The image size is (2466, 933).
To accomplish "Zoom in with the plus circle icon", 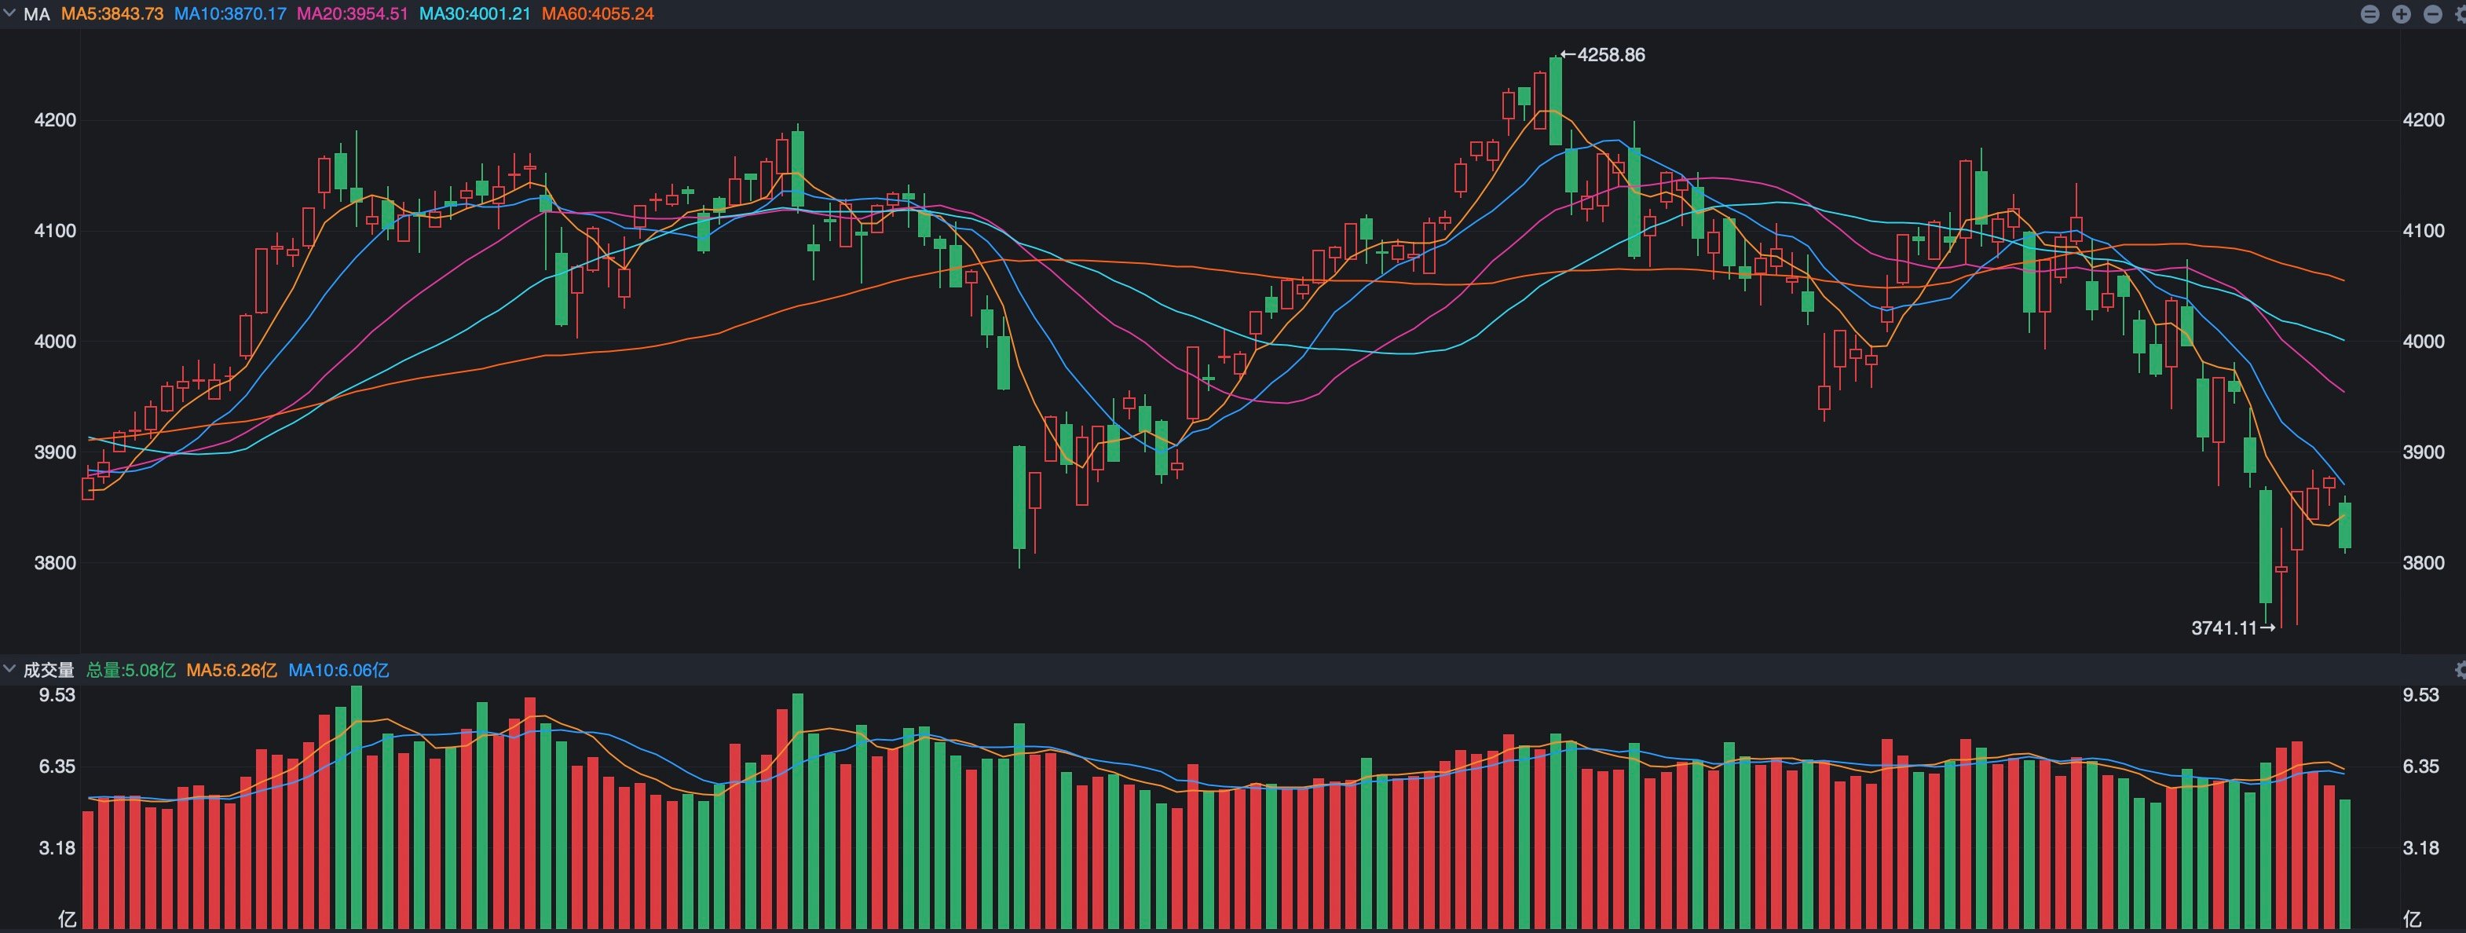I will click(x=2402, y=14).
